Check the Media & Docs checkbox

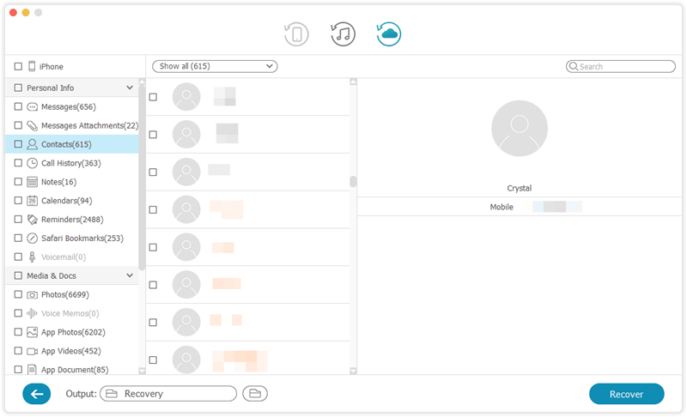click(x=18, y=275)
